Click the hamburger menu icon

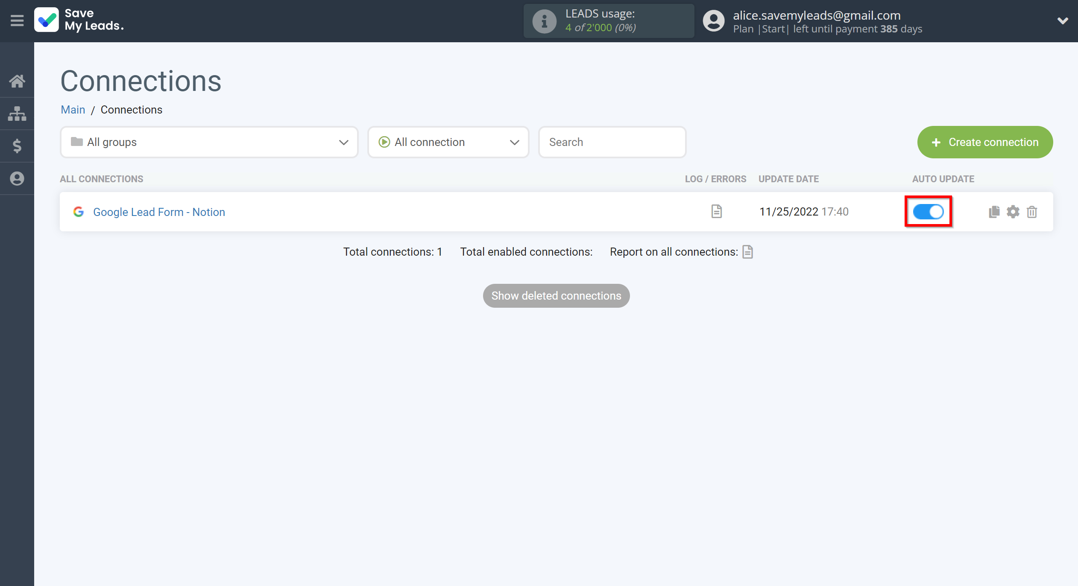click(18, 20)
